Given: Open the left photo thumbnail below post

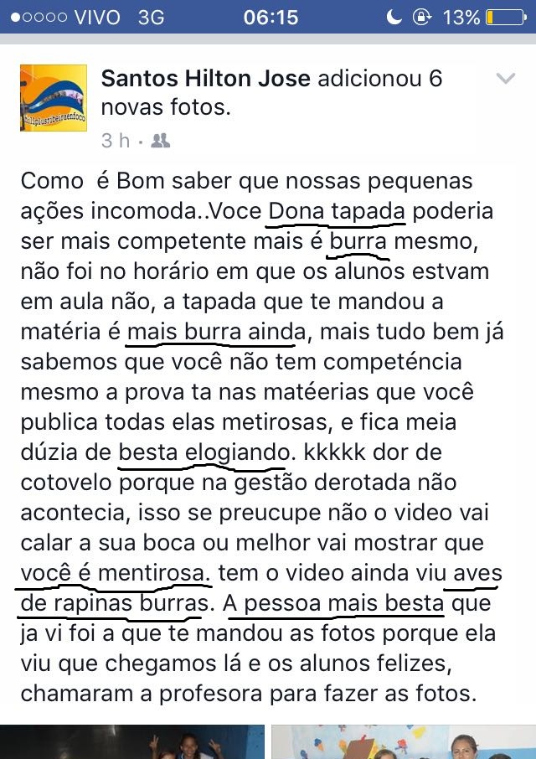Looking at the screenshot, I should pos(132,741).
